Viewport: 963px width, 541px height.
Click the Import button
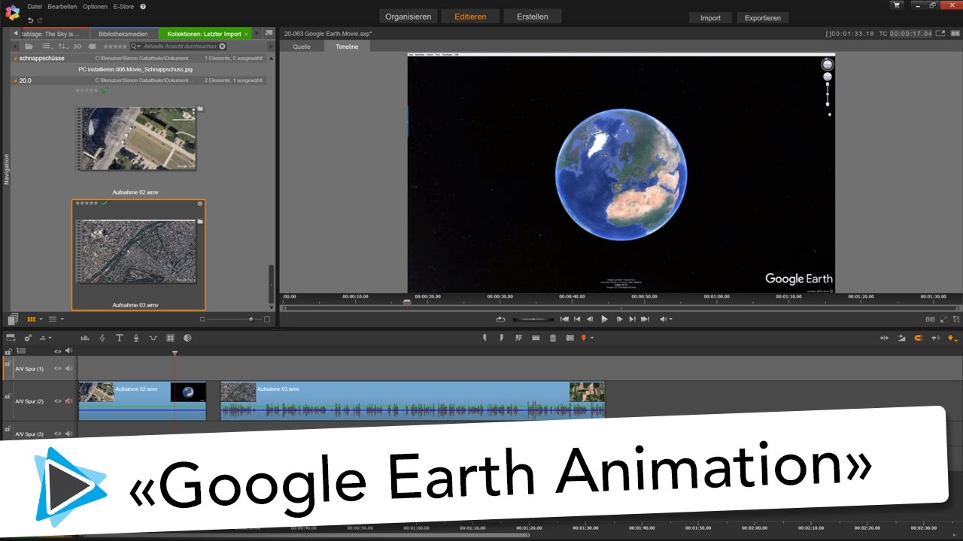tap(710, 18)
